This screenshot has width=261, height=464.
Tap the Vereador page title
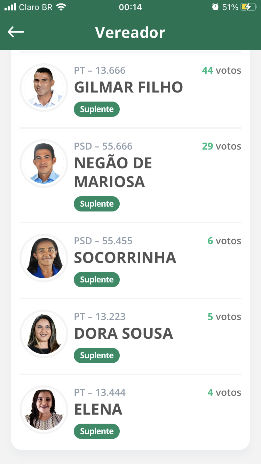pos(130,32)
